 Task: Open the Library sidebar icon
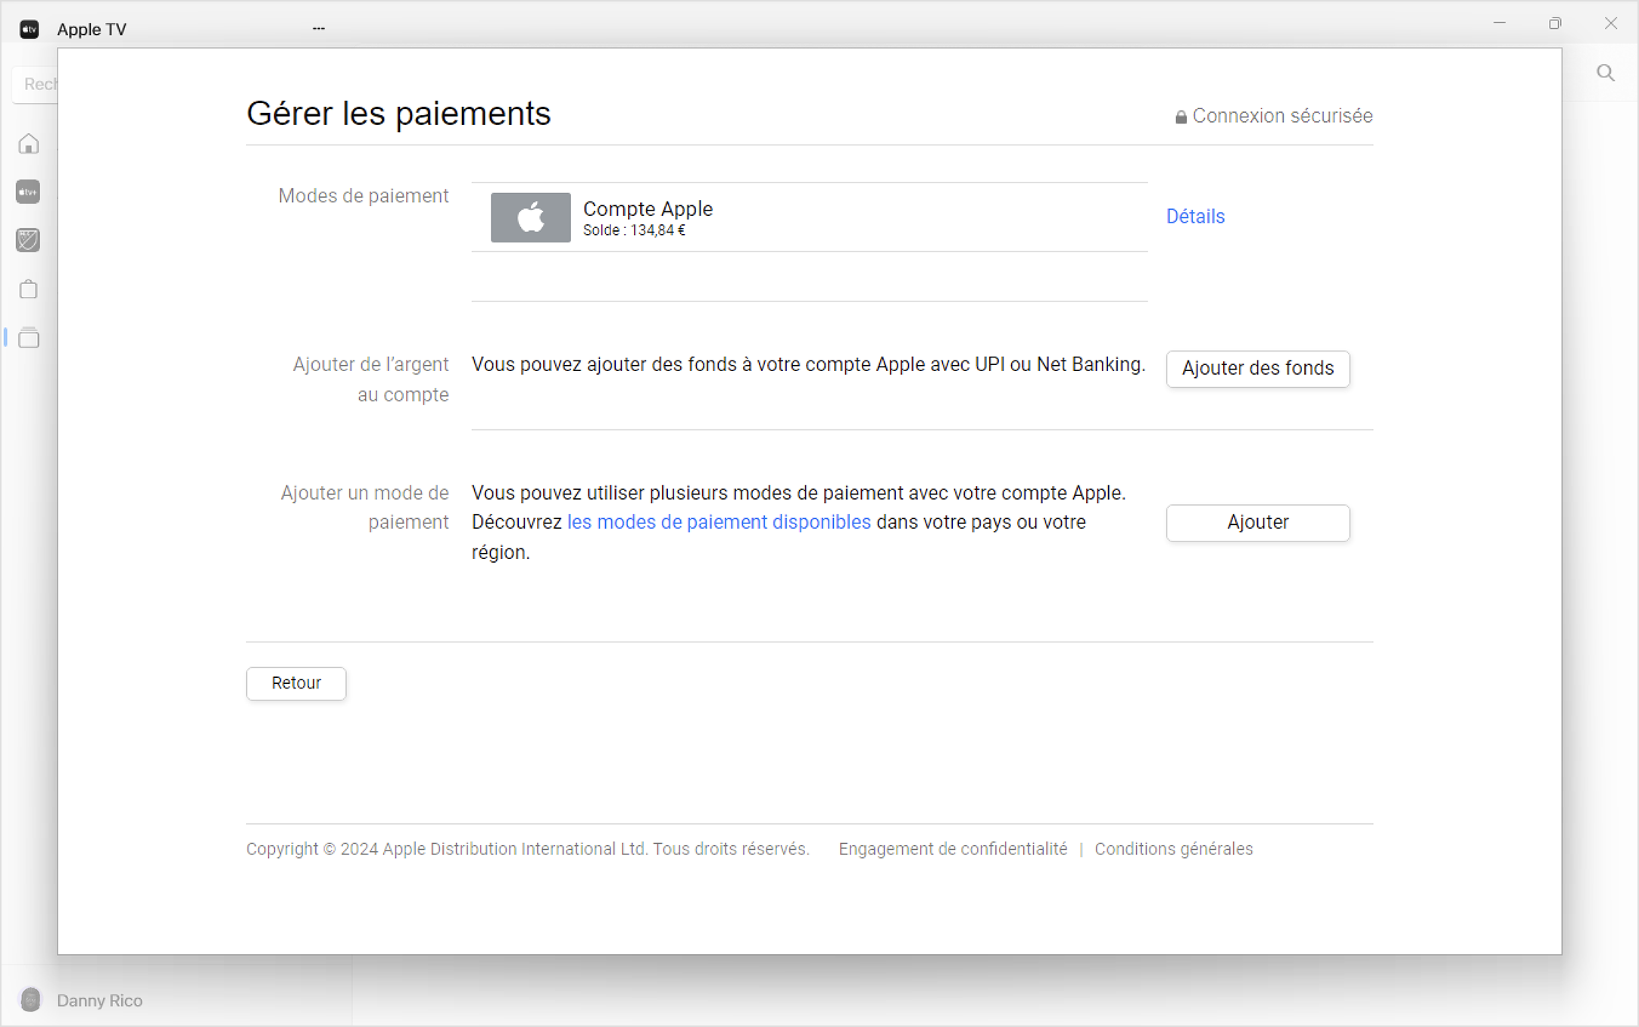click(x=29, y=337)
